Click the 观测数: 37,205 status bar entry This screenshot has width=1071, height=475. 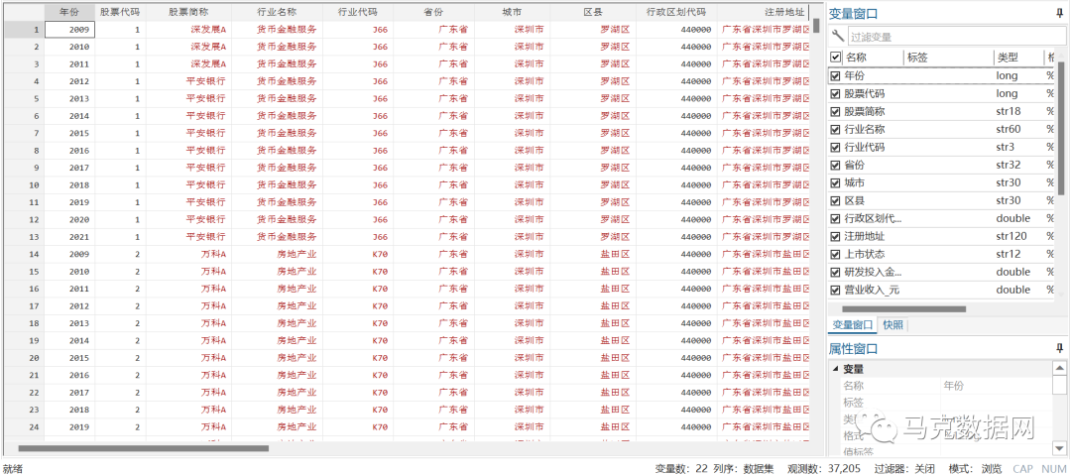coord(825,469)
